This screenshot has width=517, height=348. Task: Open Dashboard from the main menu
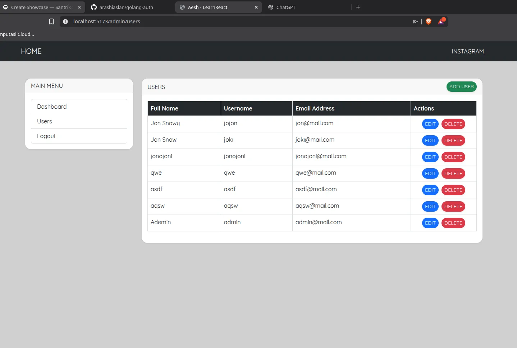(79, 107)
